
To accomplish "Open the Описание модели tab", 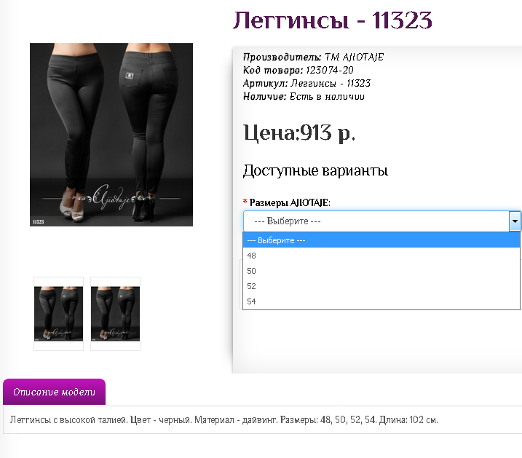I will [x=55, y=392].
